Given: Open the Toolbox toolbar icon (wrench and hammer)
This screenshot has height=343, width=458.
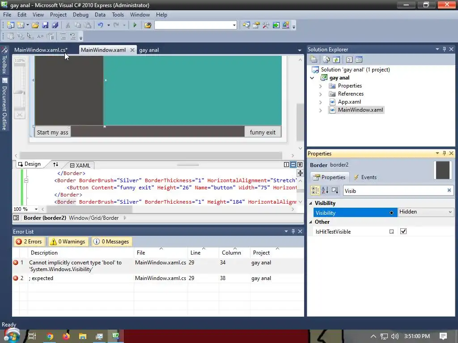Looking at the screenshot, I should (x=266, y=25).
